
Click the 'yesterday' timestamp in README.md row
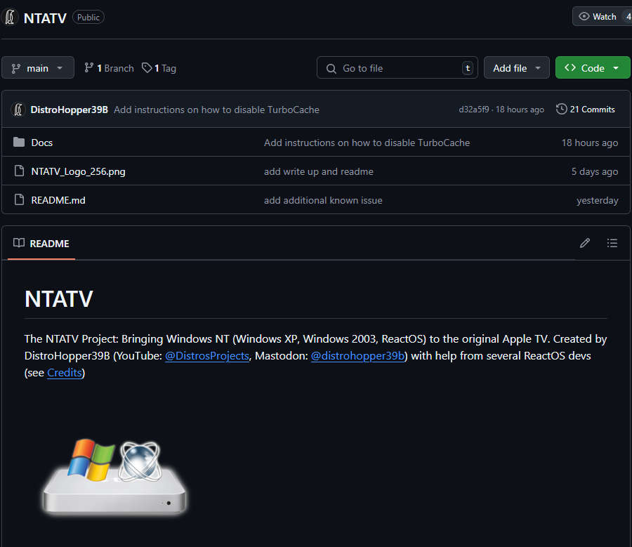[x=598, y=200]
